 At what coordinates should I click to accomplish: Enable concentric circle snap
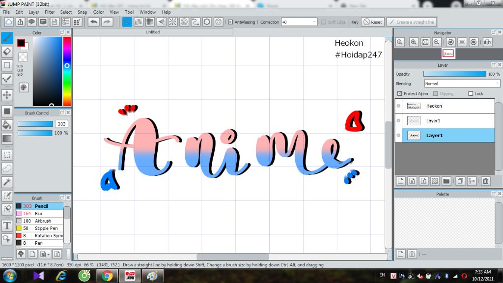pos(184,22)
